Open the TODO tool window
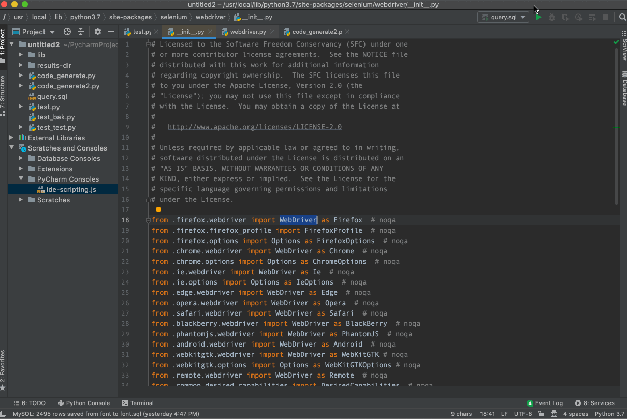Image resolution: width=627 pixels, height=419 pixels. click(x=30, y=403)
